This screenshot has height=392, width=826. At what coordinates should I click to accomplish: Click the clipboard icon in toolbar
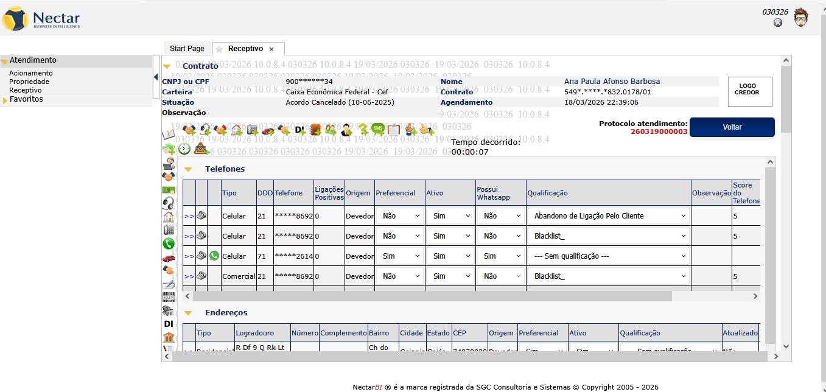point(394,129)
